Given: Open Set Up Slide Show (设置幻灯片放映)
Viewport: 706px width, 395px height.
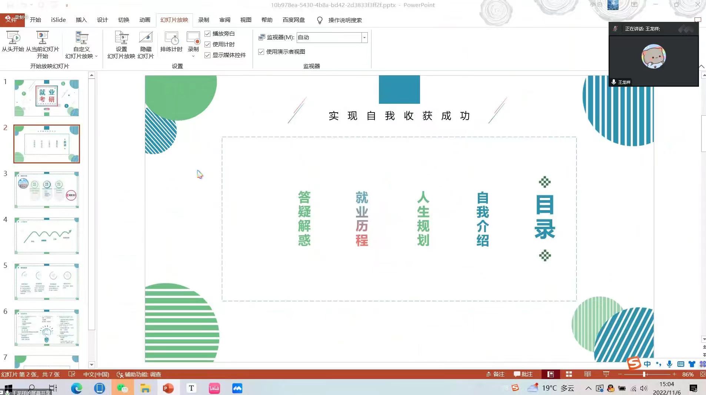Looking at the screenshot, I should tap(121, 45).
